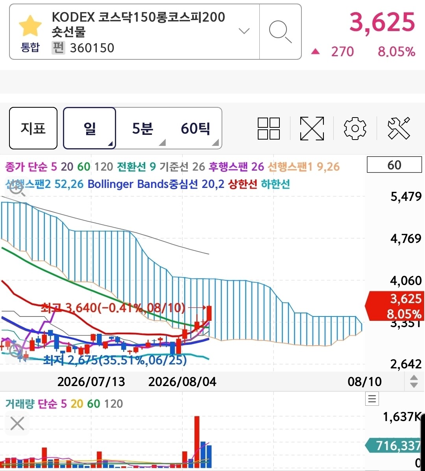Open chart settings gear
Image resolution: width=425 pixels, height=471 pixels.
355,128
